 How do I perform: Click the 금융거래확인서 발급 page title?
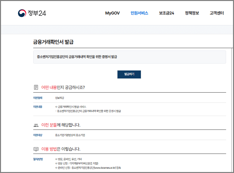53,42
